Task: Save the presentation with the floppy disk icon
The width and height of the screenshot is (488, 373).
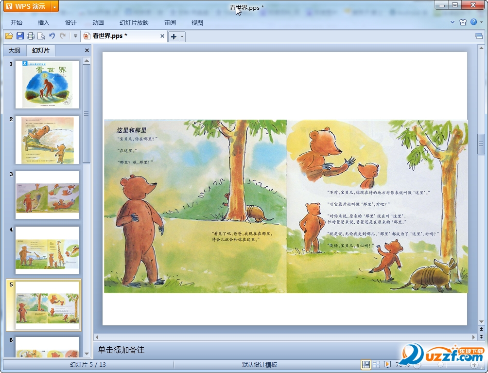Action: (20, 36)
